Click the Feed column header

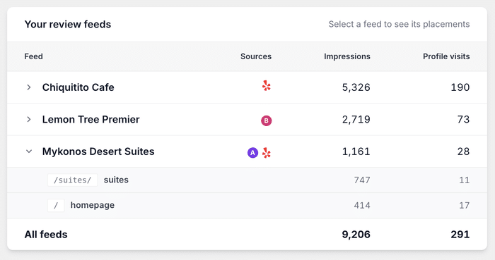coord(33,56)
